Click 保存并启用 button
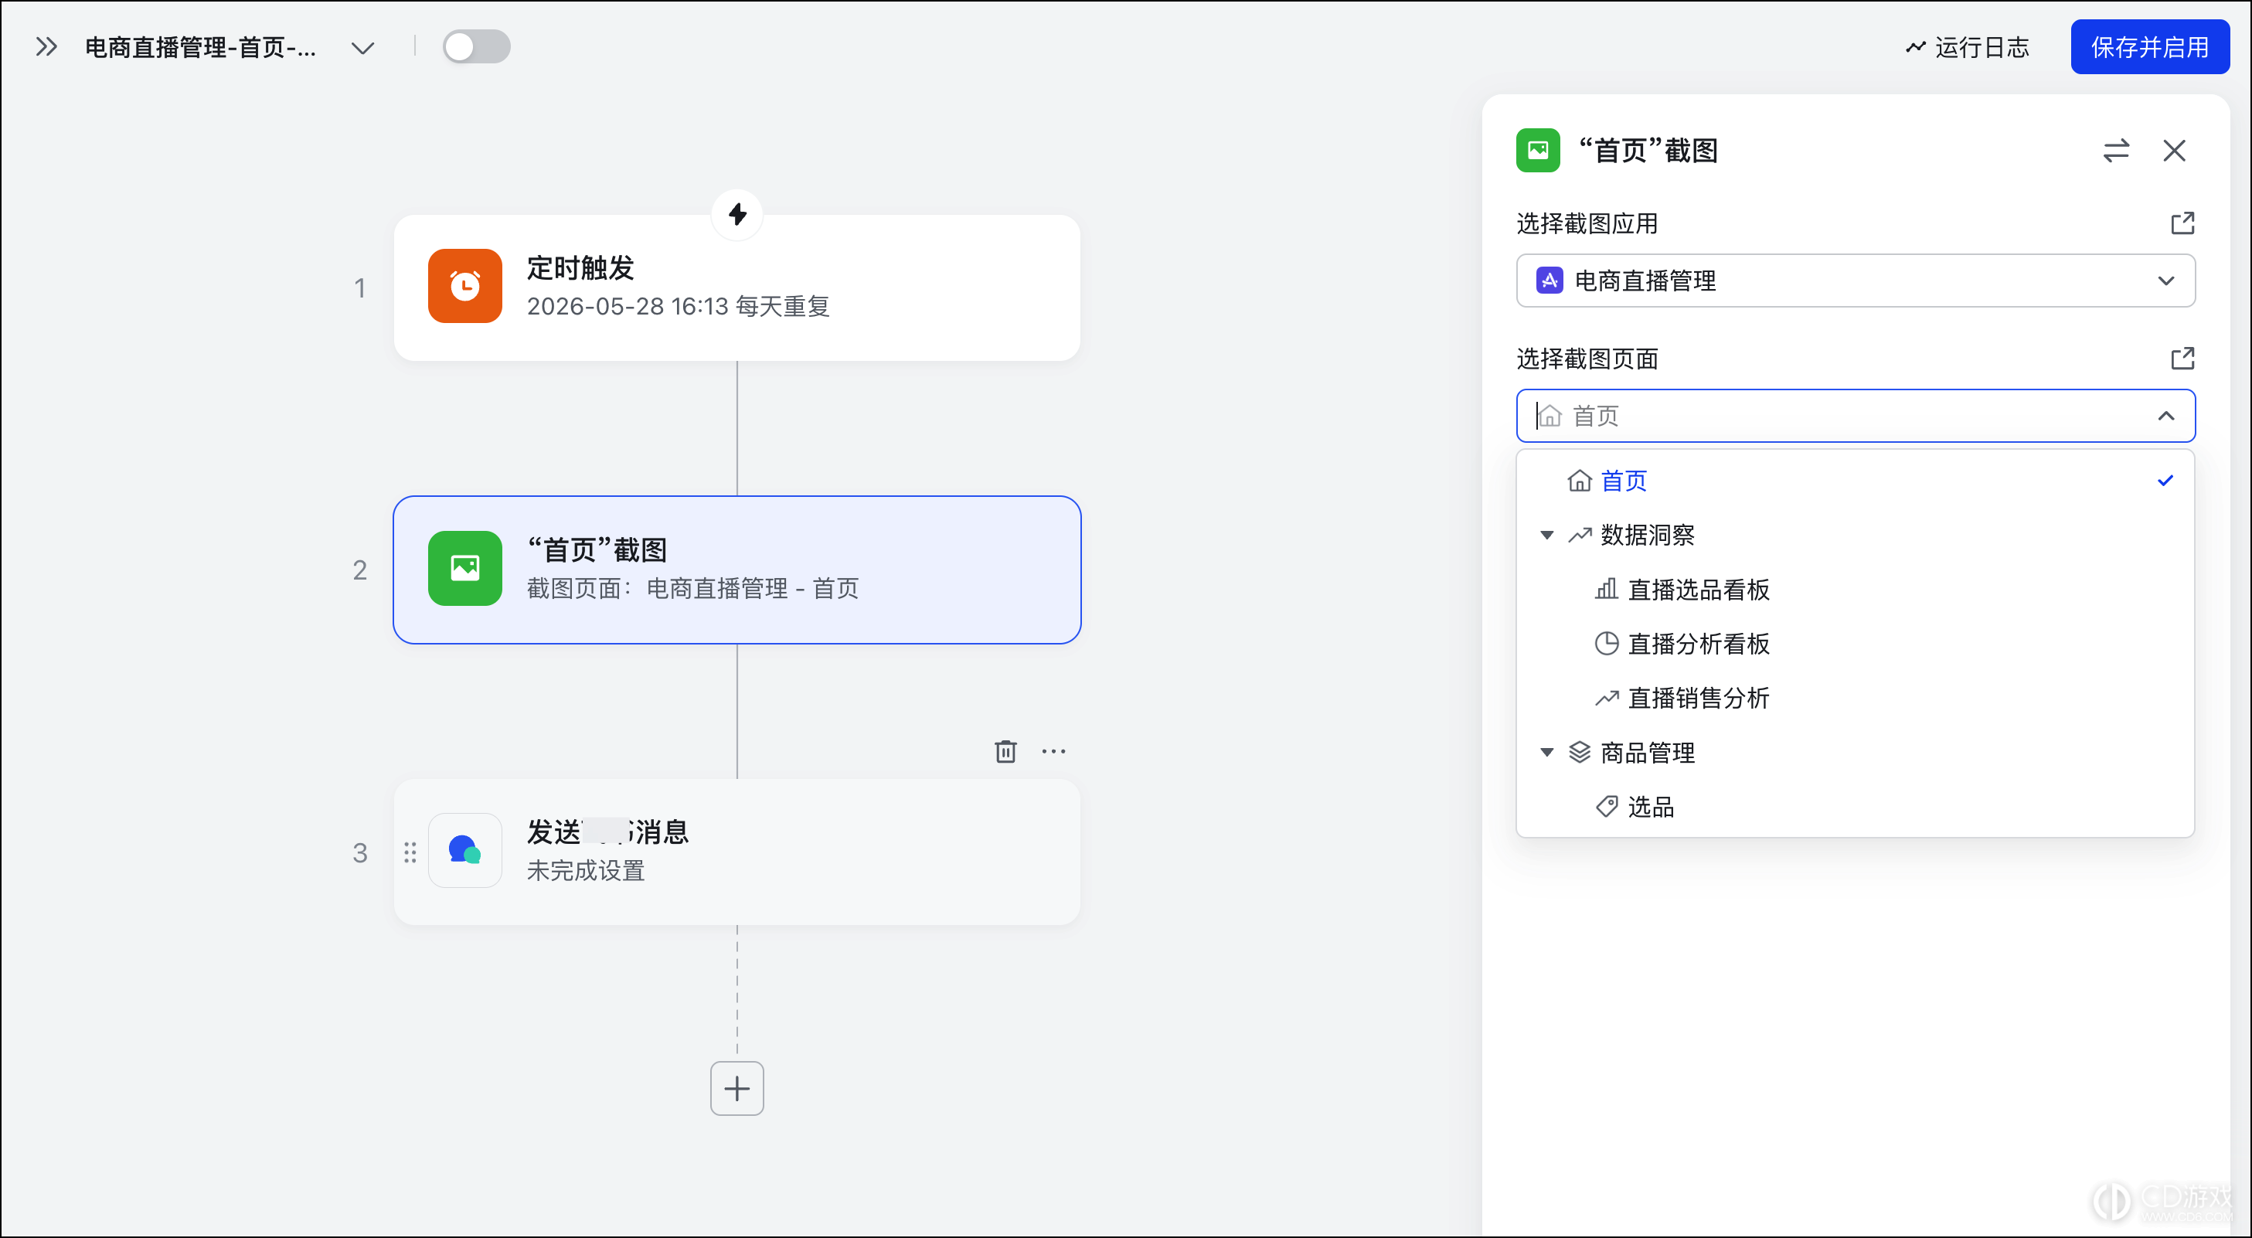Viewport: 2252px width, 1238px height. coord(2149,47)
